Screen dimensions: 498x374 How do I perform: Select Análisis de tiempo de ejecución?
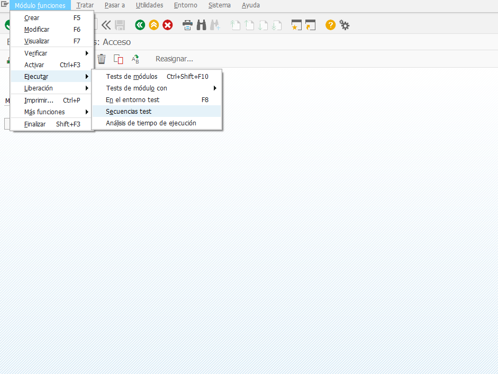(157, 123)
